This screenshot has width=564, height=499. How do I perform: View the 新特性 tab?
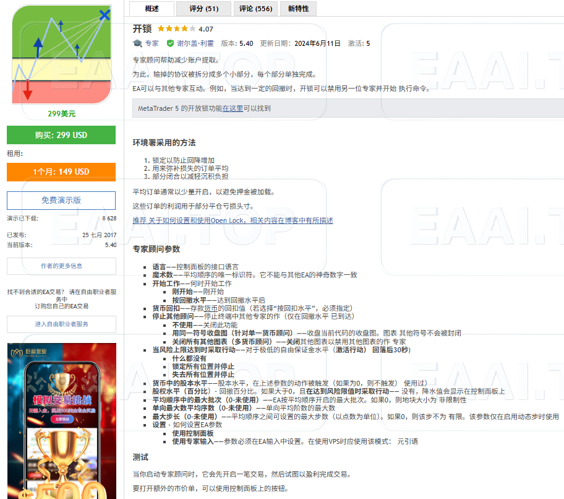point(297,9)
